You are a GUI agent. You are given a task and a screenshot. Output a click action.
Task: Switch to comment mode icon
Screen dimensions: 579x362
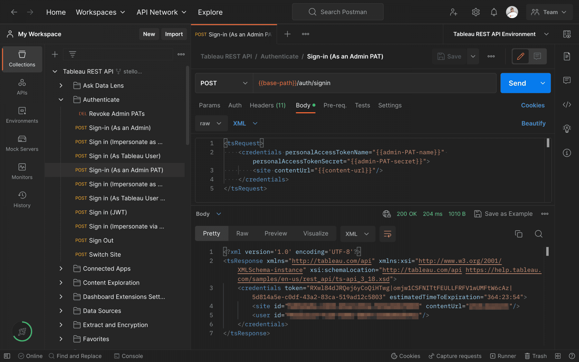(537, 56)
